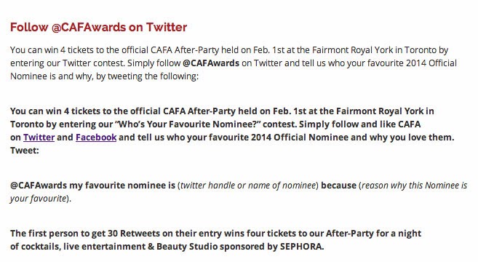Click '@CAFAwards my favourite nominee is' text
Image resolution: width=478 pixels, height=262 pixels.
tap(92, 186)
